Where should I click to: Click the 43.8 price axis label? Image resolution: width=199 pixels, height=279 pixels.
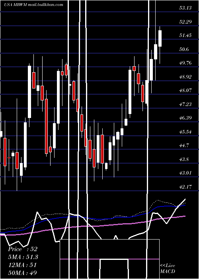tap(184, 159)
